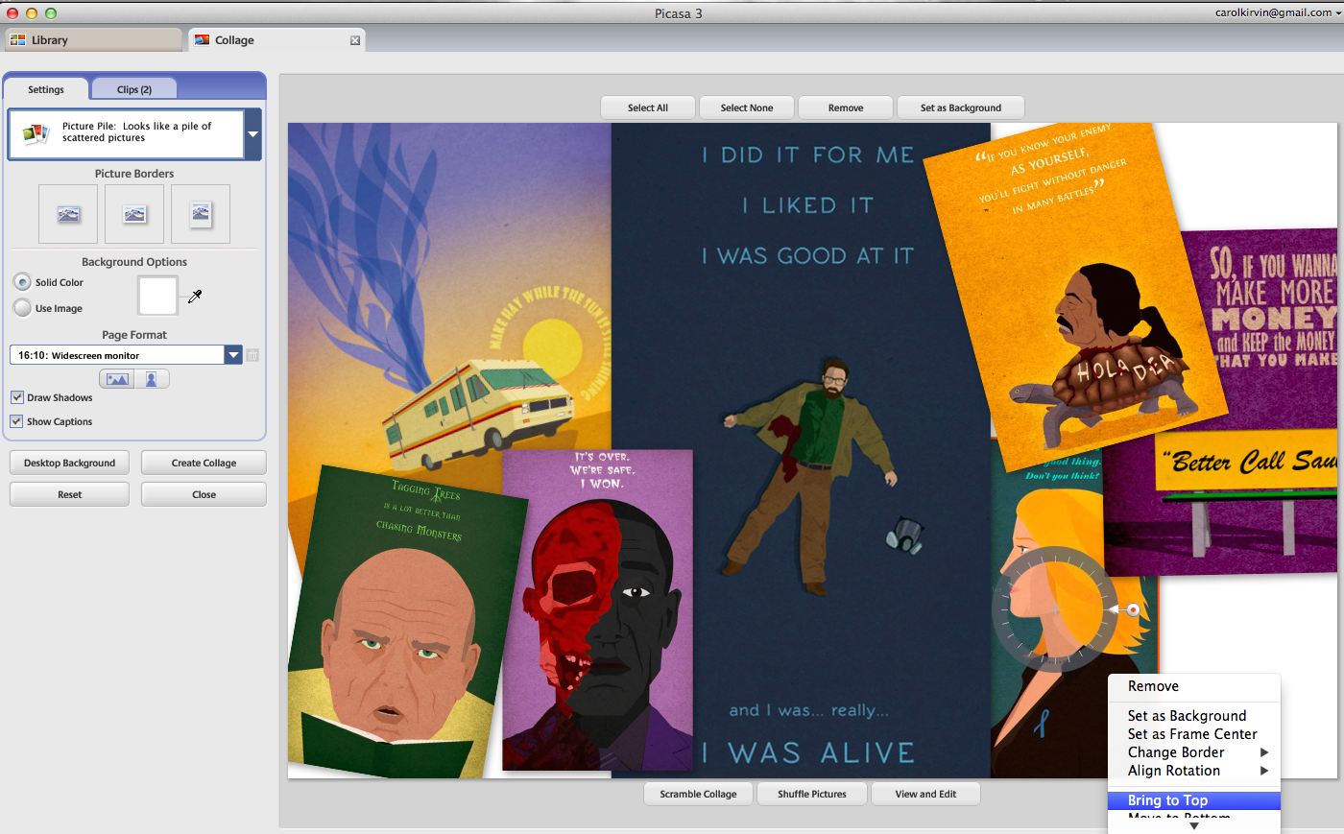Click the Scramble Collage button

698,794
